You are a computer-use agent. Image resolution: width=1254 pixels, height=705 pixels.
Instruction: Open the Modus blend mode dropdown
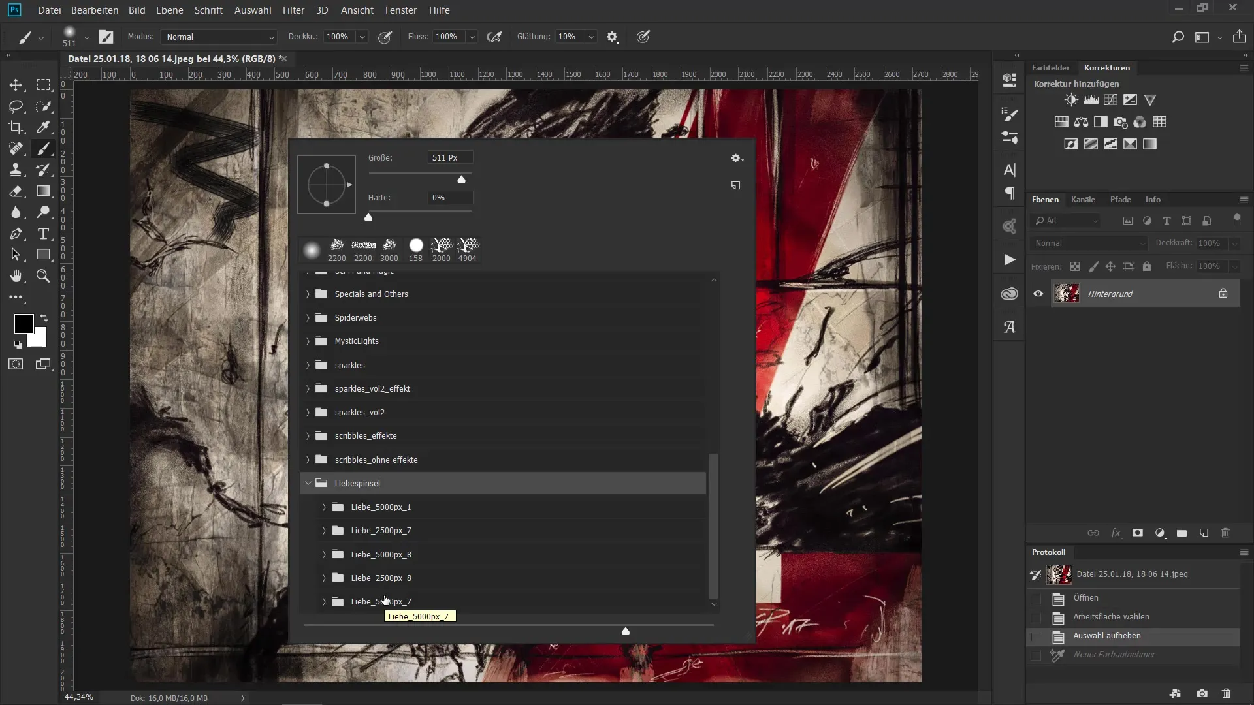pos(219,37)
